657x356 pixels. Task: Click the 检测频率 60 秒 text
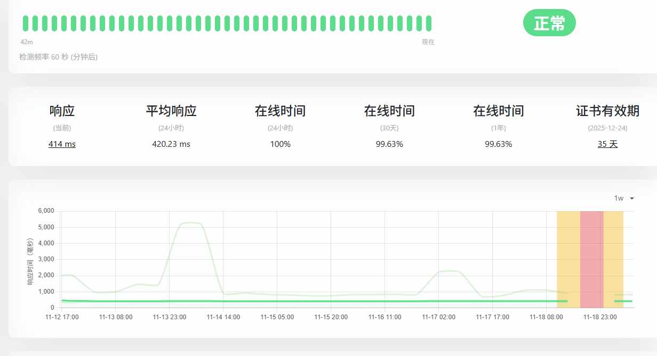click(58, 57)
